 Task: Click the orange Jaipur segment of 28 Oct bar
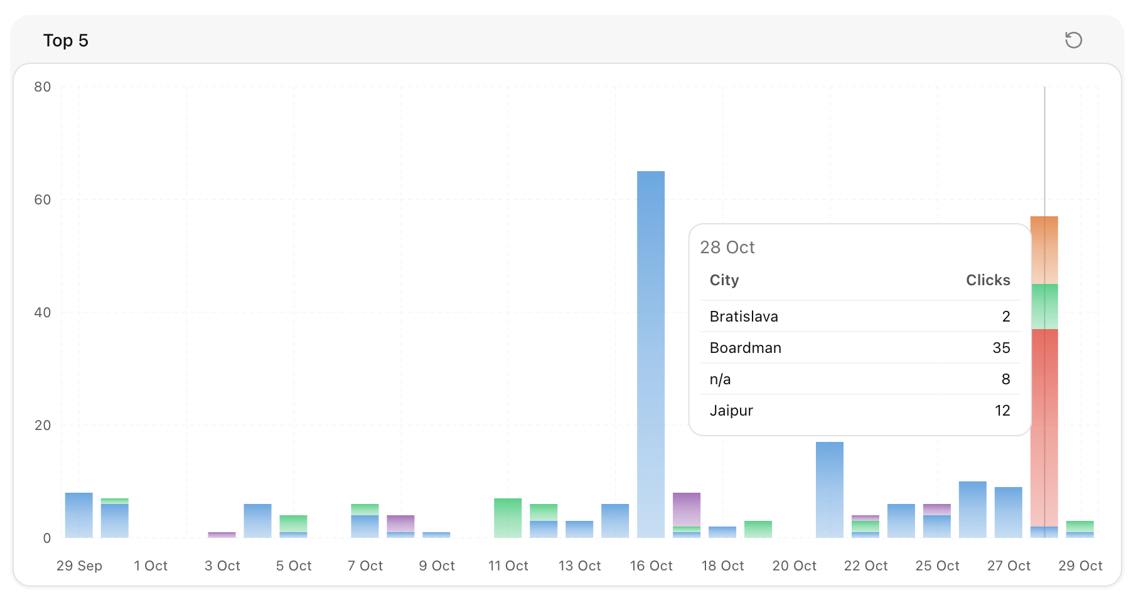[x=1044, y=250]
